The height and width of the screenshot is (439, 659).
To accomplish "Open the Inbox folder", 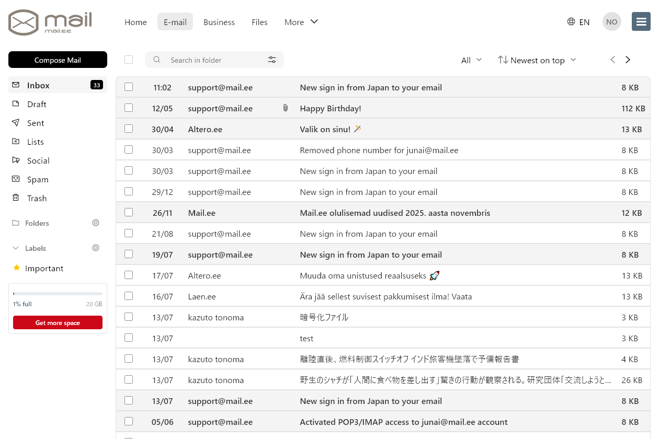I will [x=58, y=85].
